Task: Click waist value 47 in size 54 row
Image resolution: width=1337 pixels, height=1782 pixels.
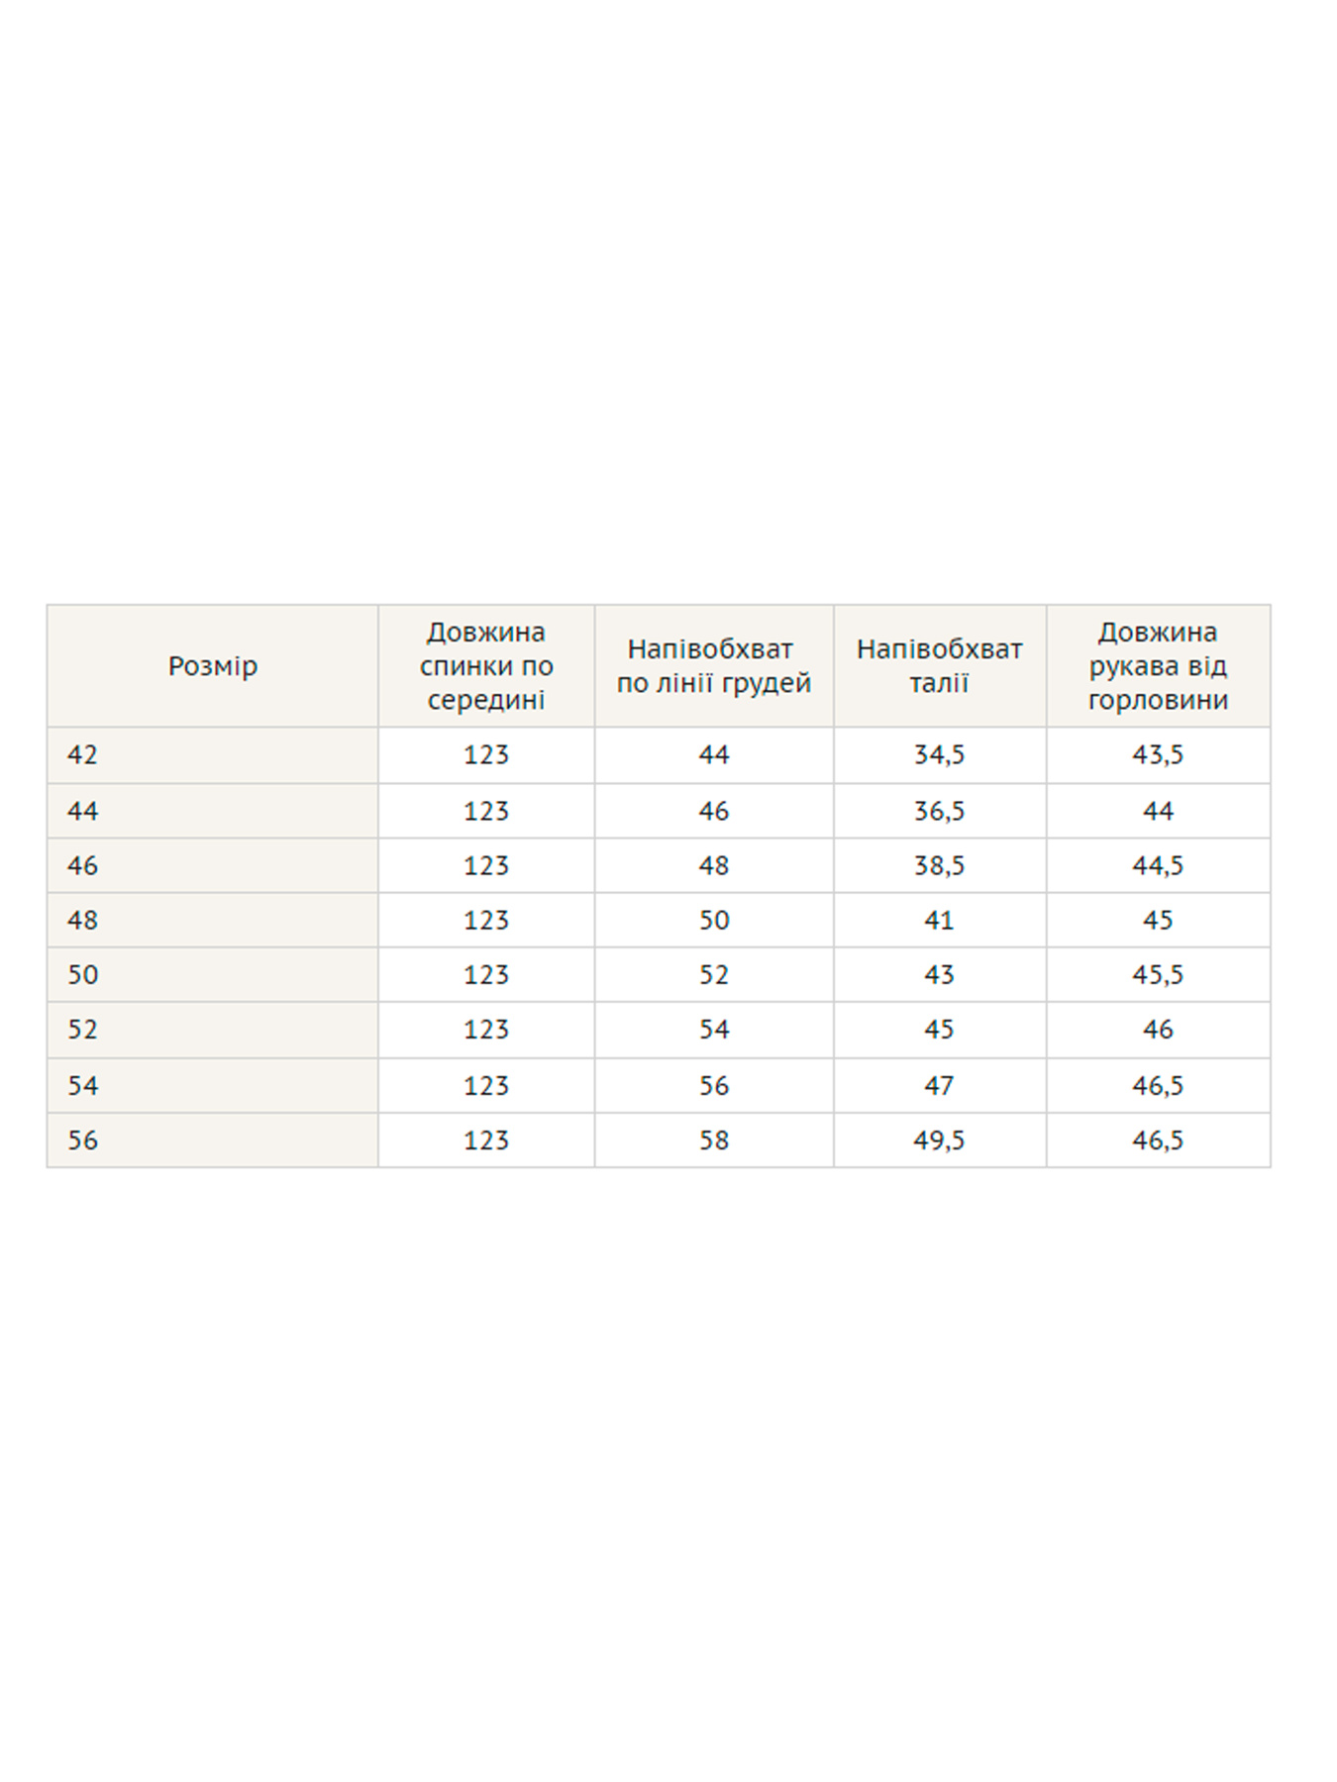Action: pyautogui.click(x=939, y=1086)
